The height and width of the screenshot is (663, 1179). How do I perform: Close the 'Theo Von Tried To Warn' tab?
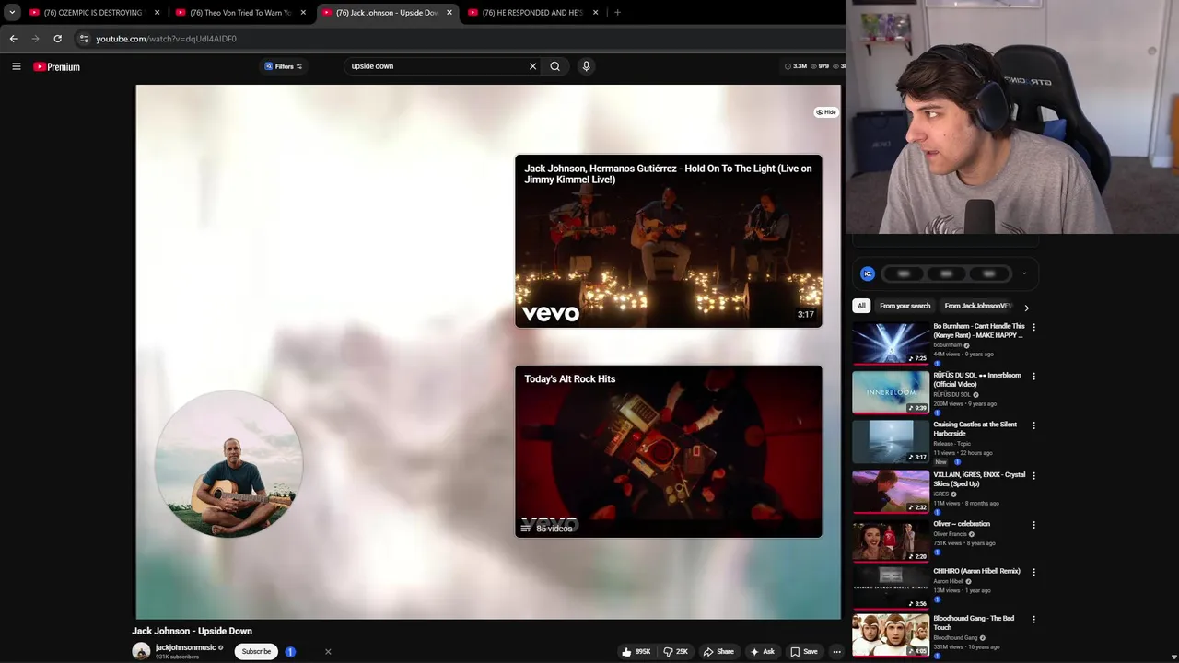[303, 13]
